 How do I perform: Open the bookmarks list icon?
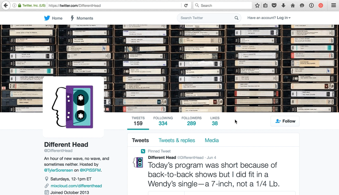click(x=265, y=6)
